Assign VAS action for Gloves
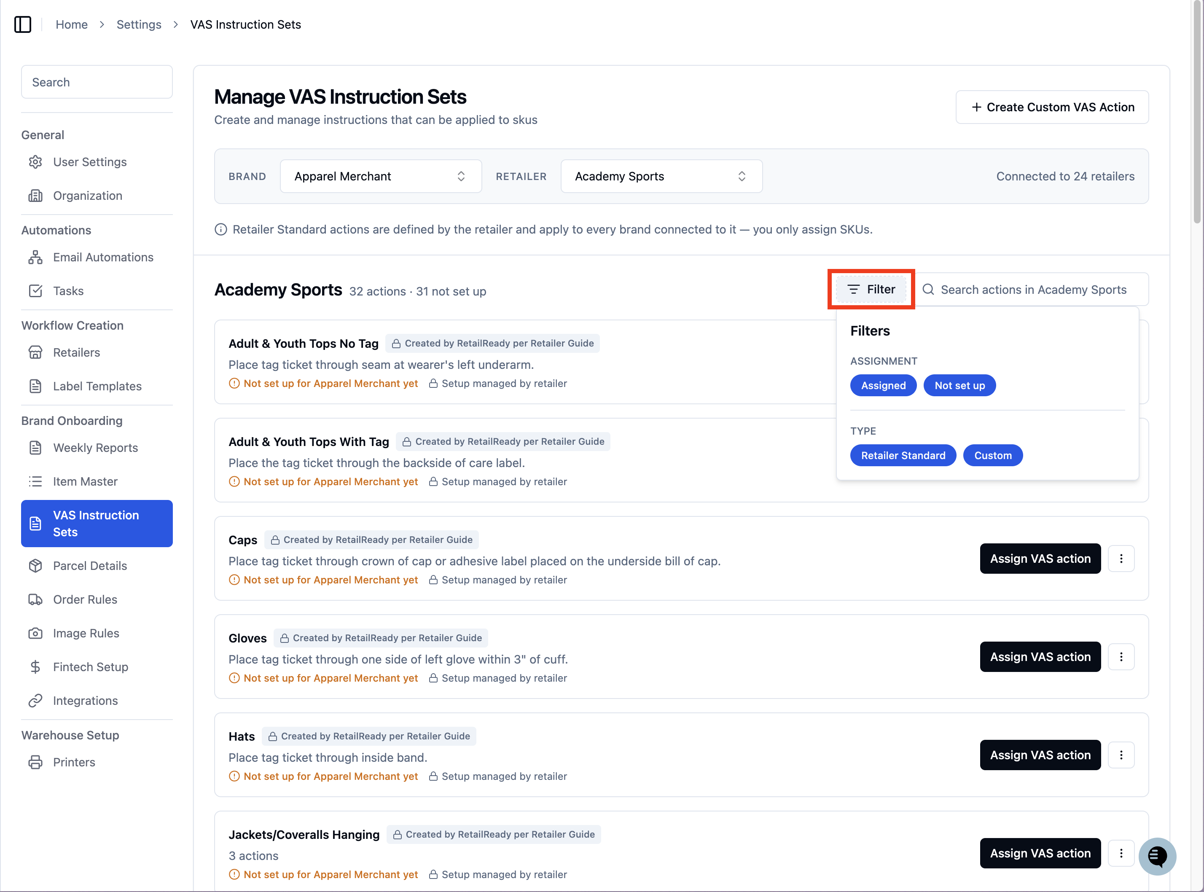 coord(1040,657)
